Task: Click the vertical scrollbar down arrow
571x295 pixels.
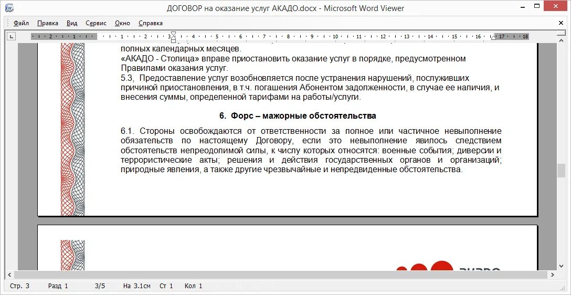Action: click(x=561, y=266)
